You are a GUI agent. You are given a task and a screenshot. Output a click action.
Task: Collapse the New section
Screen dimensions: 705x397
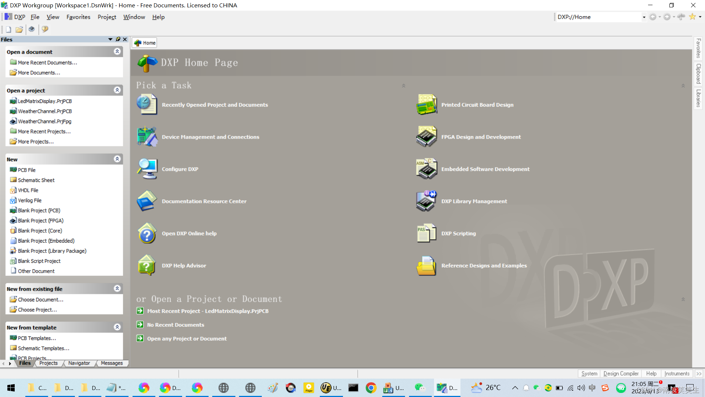[x=117, y=159]
